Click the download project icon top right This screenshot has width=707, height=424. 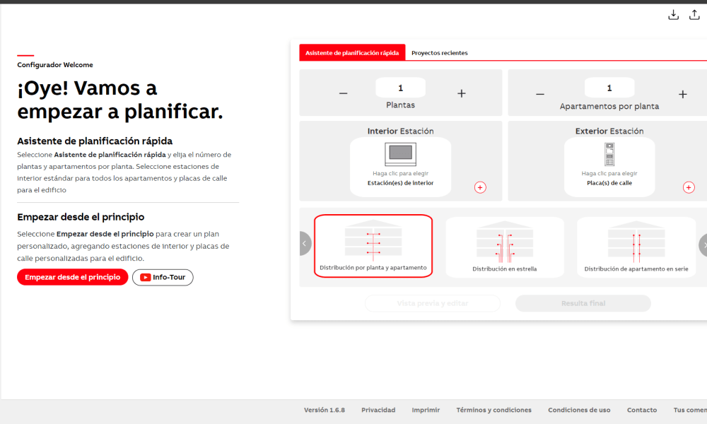pyautogui.click(x=673, y=14)
